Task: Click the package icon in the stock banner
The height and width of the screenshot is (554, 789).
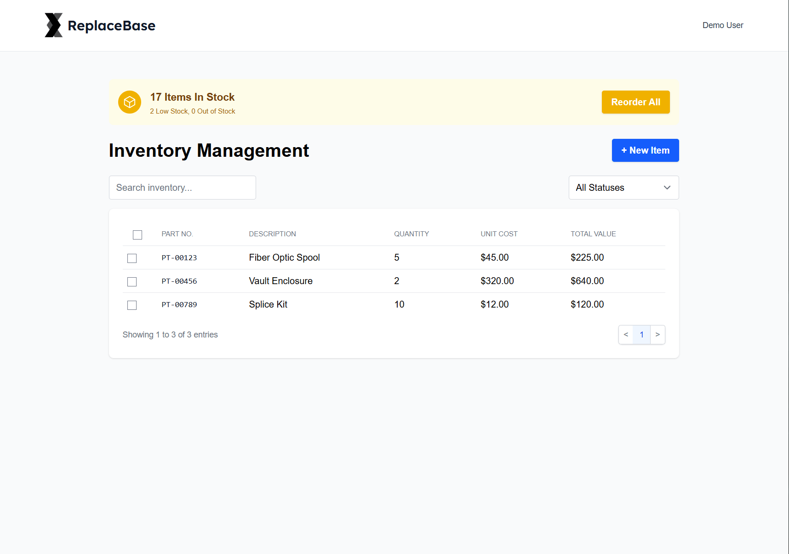Action: click(129, 102)
